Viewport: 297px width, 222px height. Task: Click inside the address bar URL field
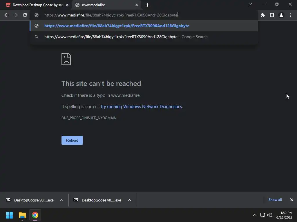coord(144,15)
